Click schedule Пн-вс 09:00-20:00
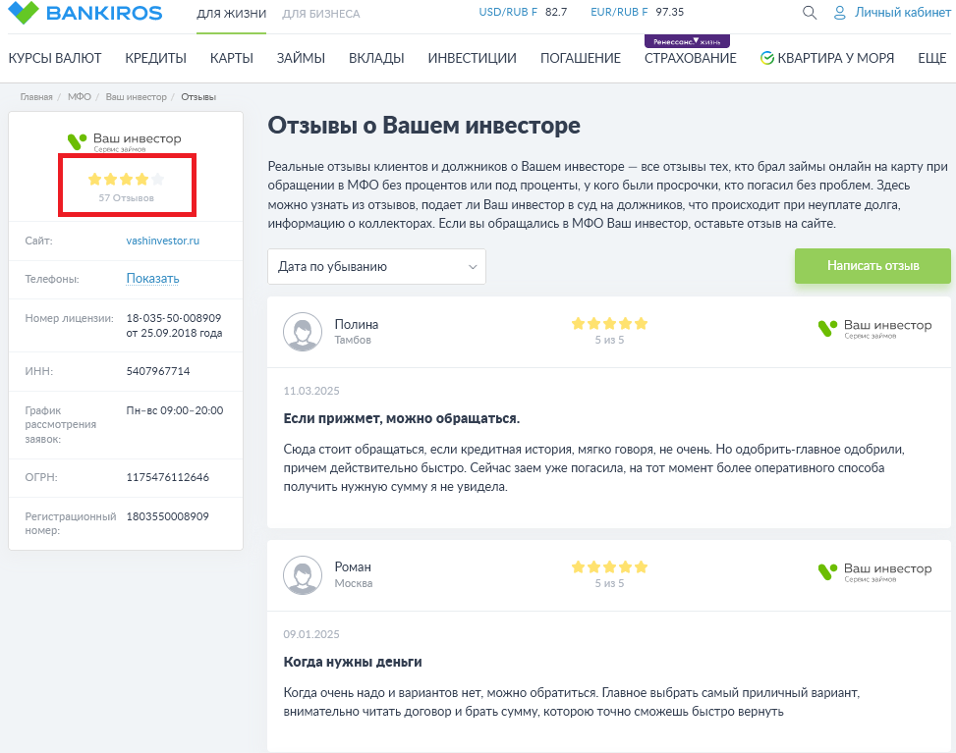 (x=175, y=410)
